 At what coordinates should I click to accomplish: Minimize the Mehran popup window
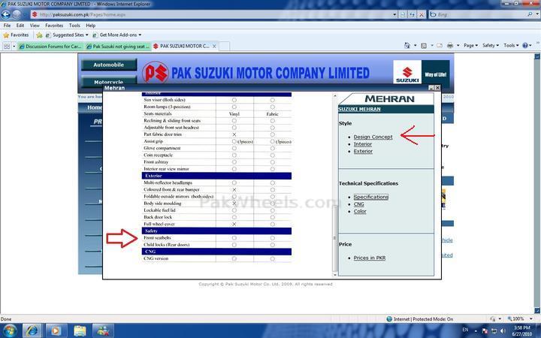(x=431, y=88)
